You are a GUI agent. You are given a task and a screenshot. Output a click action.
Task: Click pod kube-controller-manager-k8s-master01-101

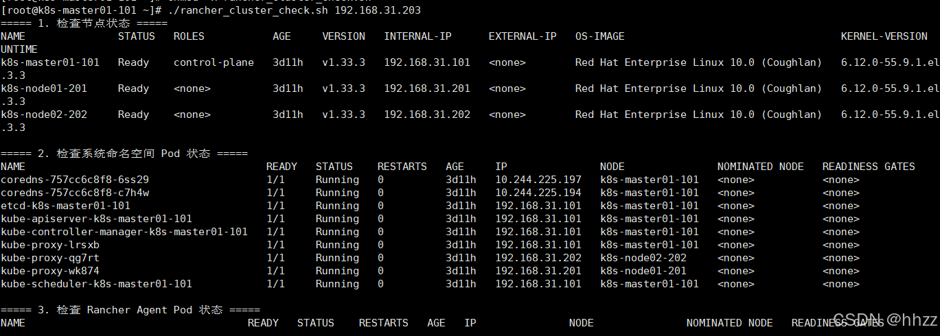[x=124, y=232]
